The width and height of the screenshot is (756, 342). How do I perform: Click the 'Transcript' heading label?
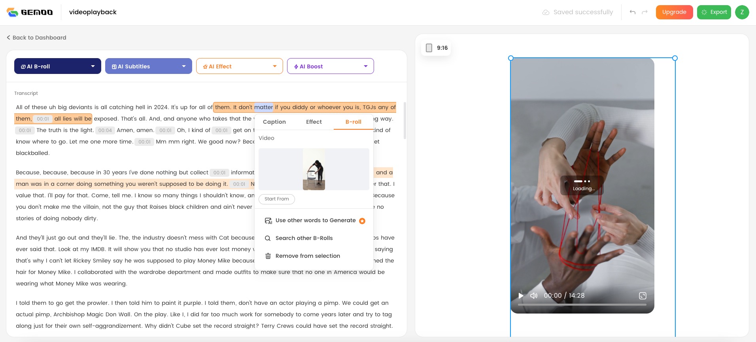click(26, 93)
